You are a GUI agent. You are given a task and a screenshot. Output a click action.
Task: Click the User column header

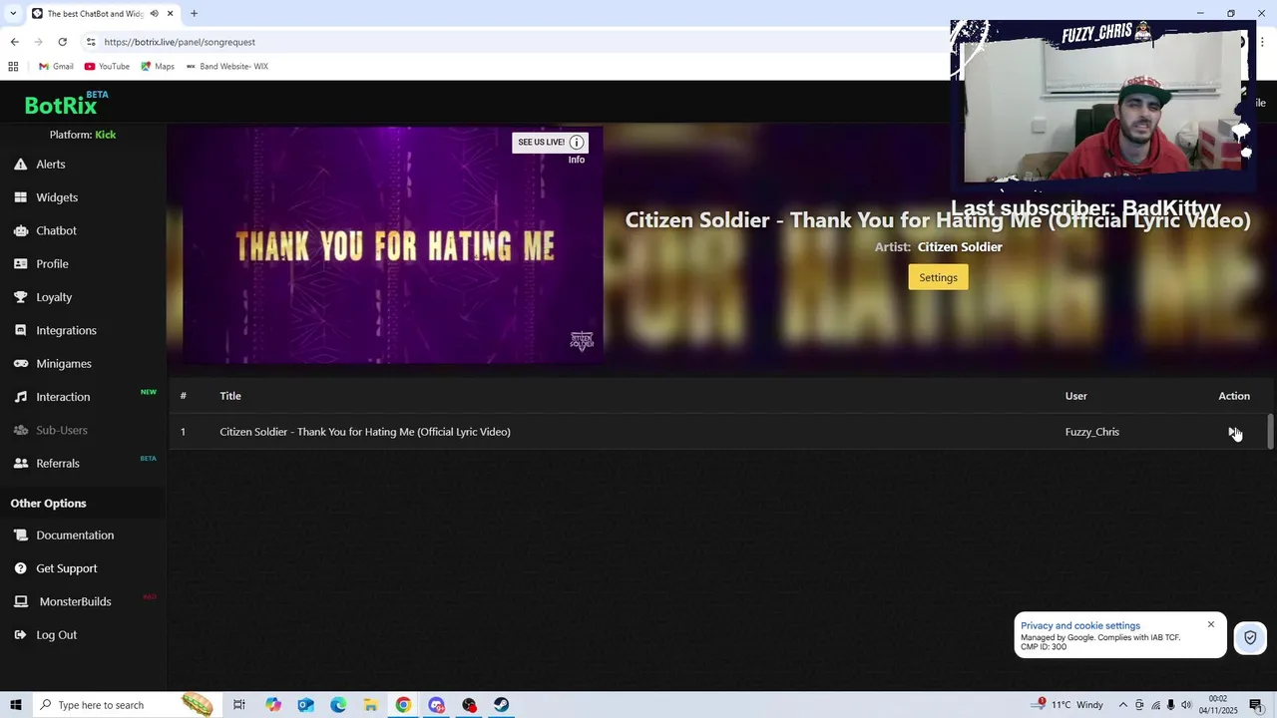[1076, 396]
